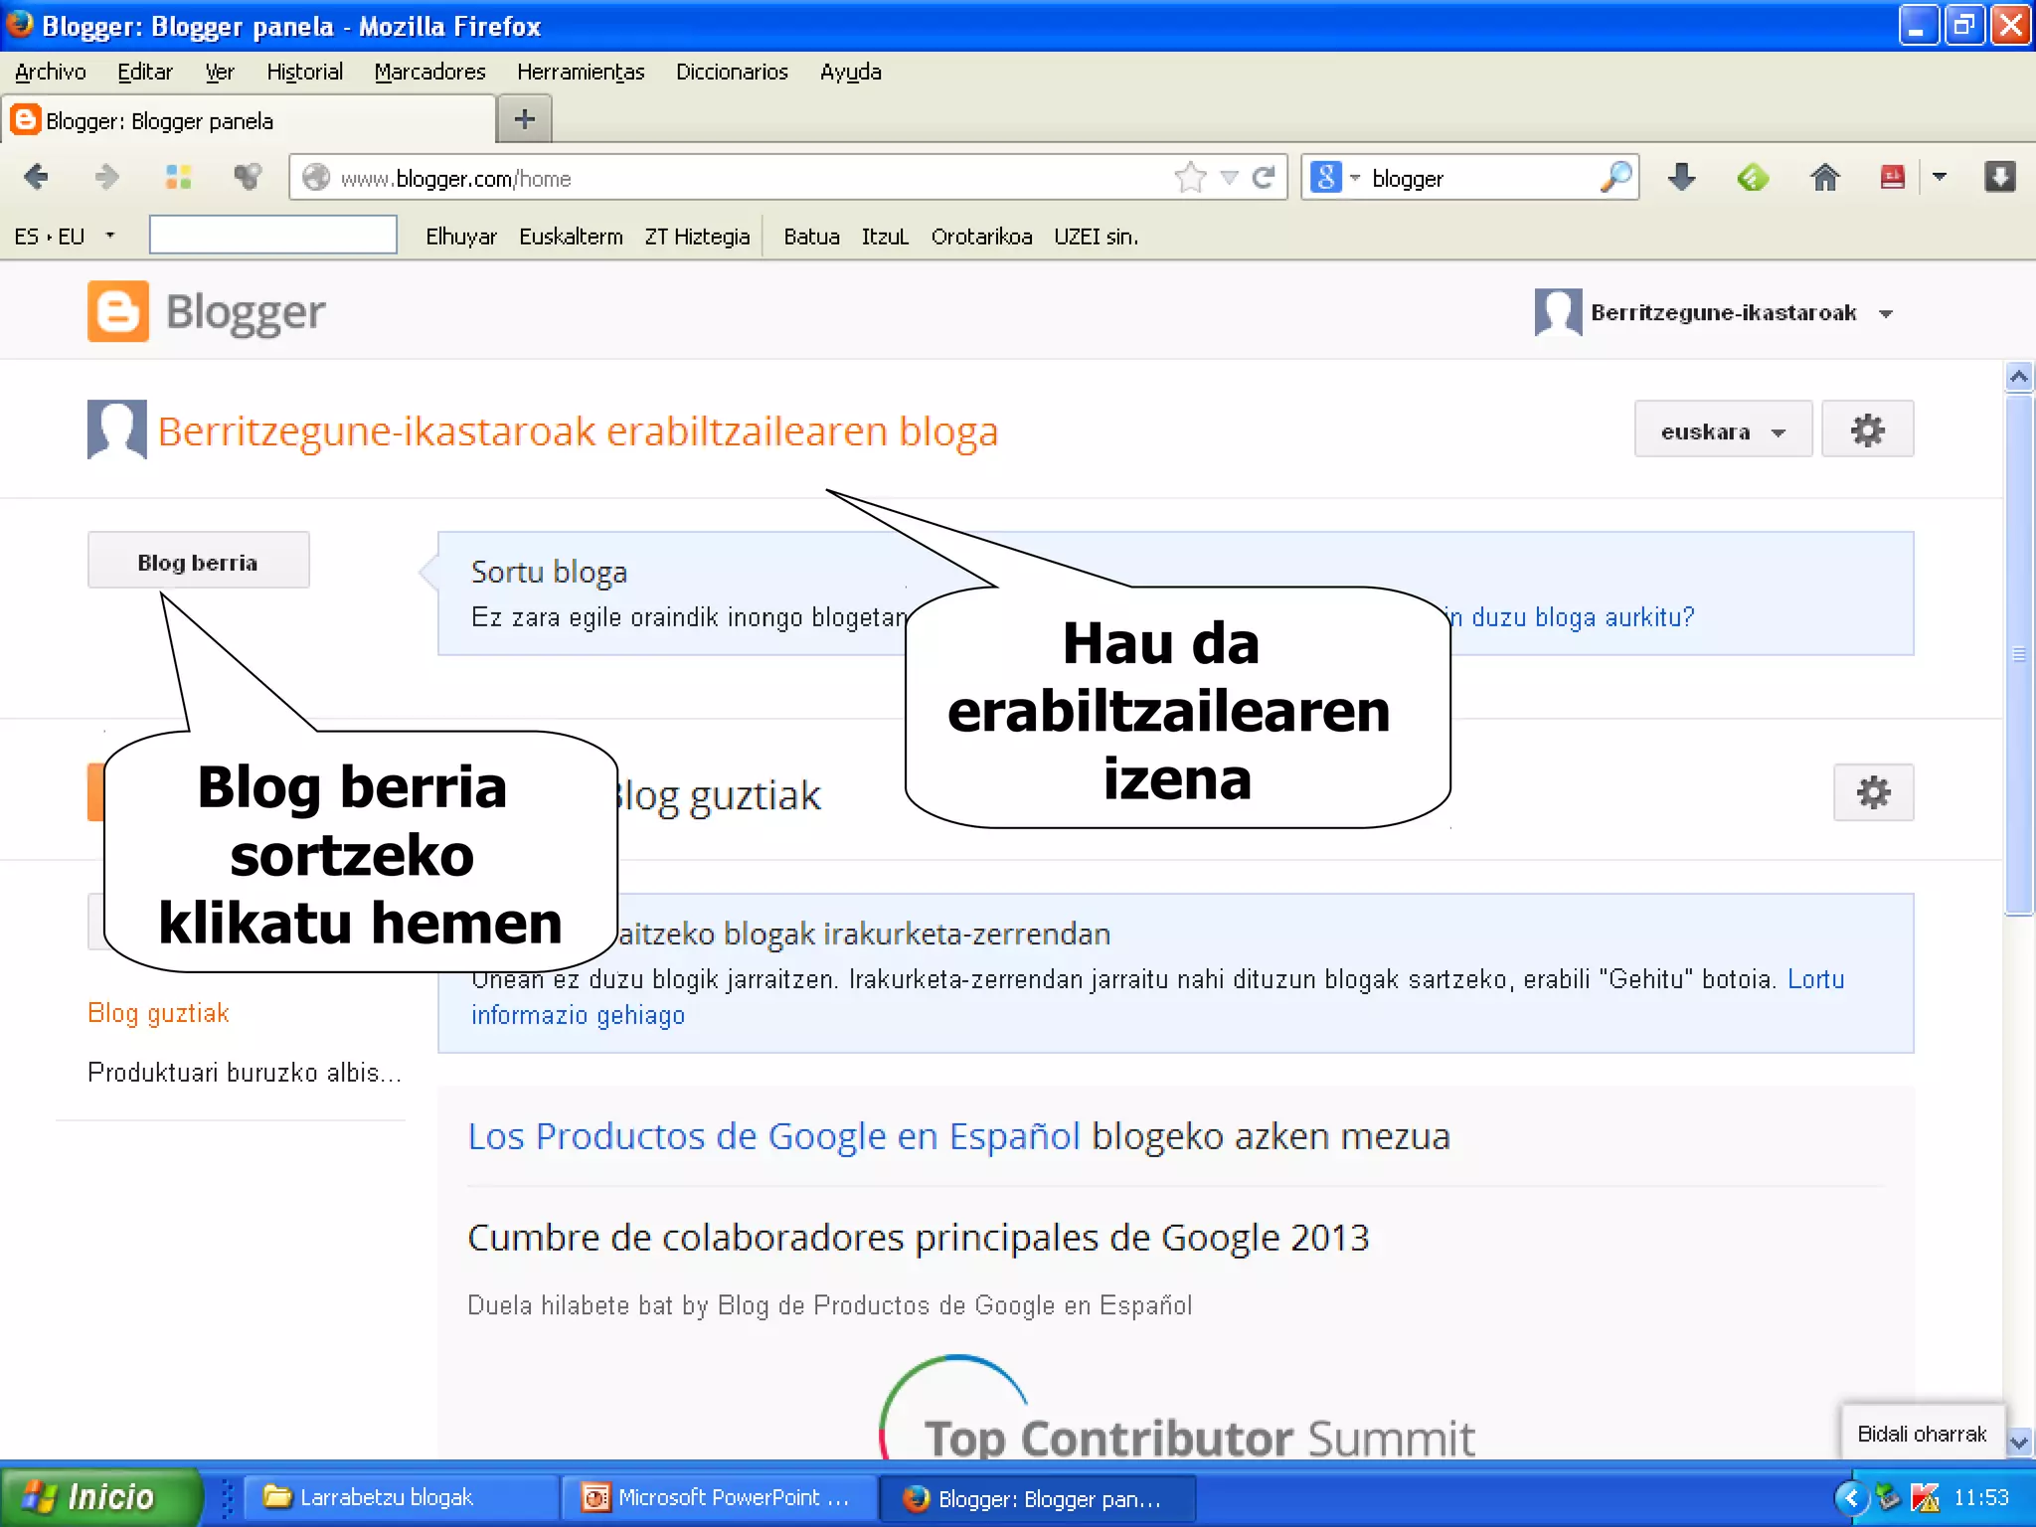This screenshot has height=1527, width=2036.
Task: Click the Blogger logo icon
Action: tap(118, 312)
